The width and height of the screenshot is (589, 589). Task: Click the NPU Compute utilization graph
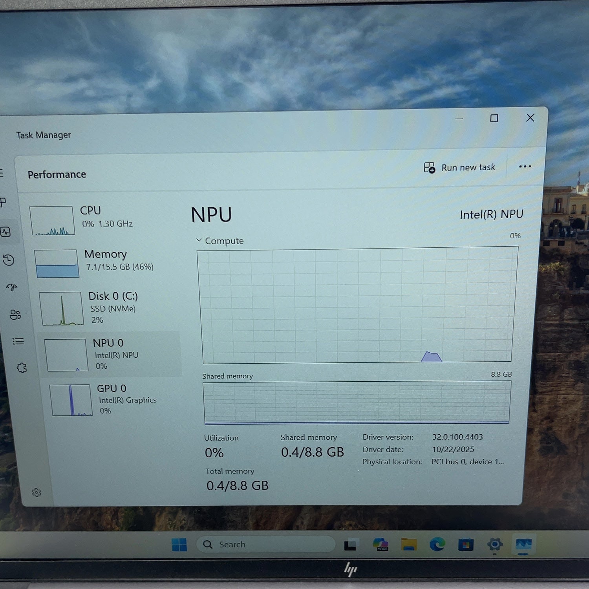pyautogui.click(x=358, y=305)
